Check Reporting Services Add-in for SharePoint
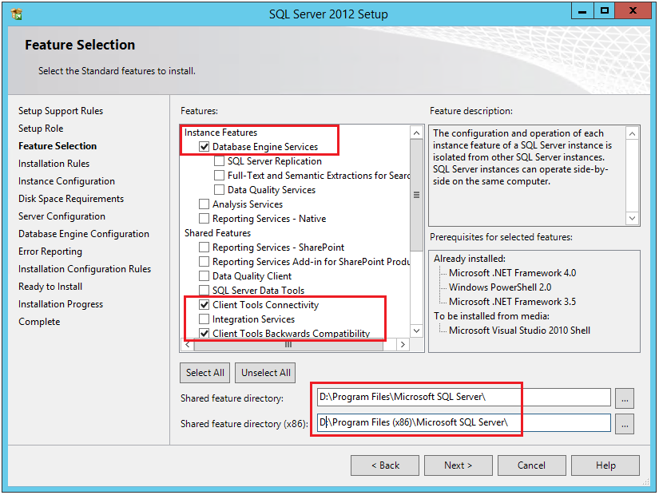The image size is (659, 495). (x=204, y=261)
